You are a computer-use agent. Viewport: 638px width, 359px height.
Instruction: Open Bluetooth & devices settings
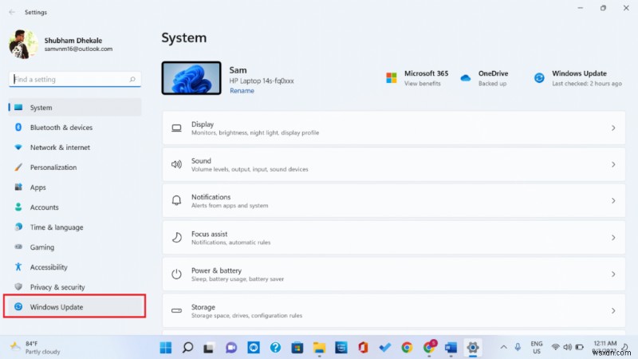(x=75, y=128)
